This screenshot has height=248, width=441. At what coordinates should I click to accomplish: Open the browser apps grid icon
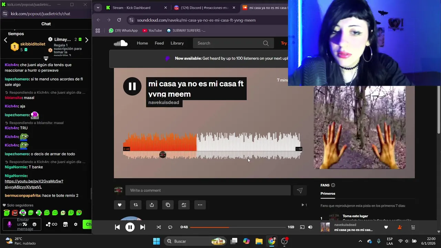pos(98,30)
